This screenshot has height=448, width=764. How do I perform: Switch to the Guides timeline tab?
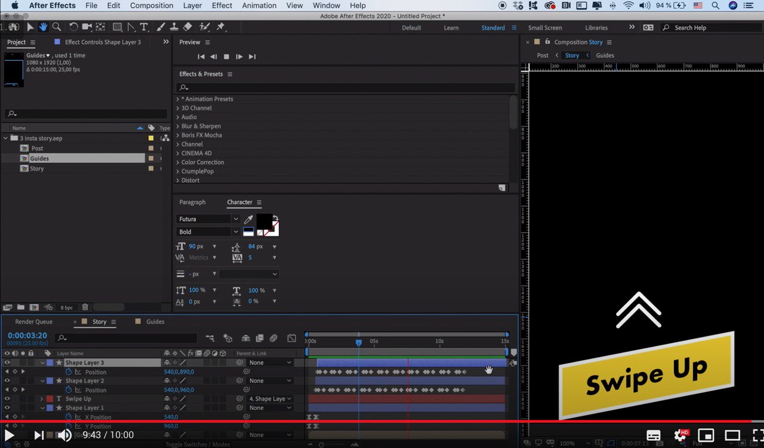coord(155,322)
